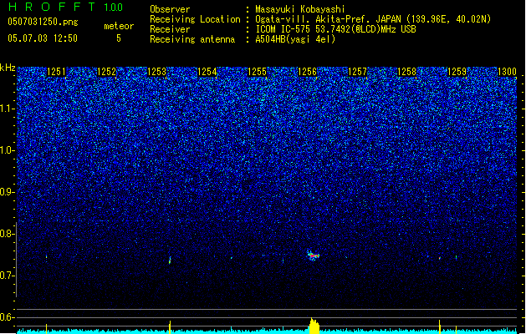Click the 0.9 kHz frequency tick label
The image size is (526, 334).
tap(8, 192)
